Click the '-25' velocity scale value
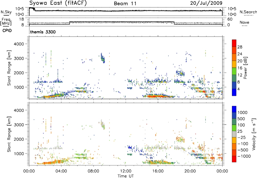Image resolution: width=257 pixels, height=178 pixels. click(x=242, y=137)
